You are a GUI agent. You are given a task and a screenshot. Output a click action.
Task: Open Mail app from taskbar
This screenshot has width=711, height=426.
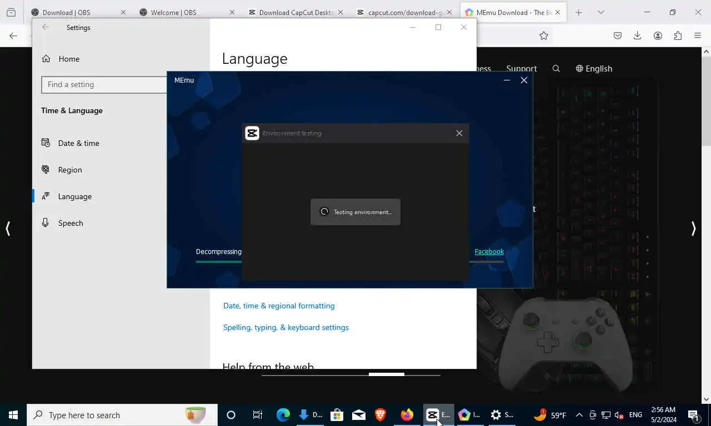358,415
